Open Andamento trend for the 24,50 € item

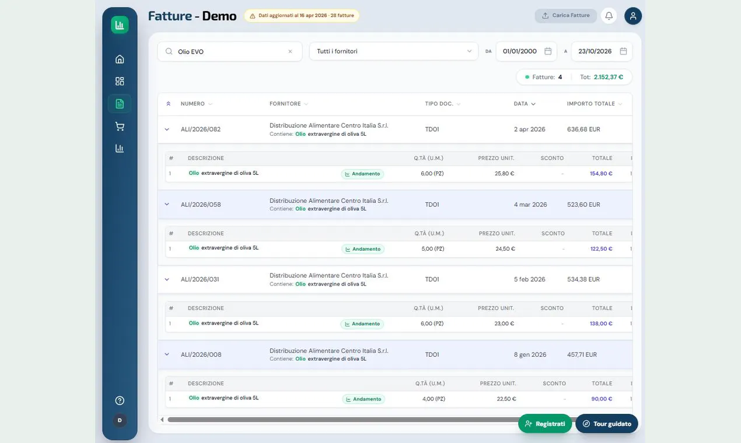tap(363, 249)
